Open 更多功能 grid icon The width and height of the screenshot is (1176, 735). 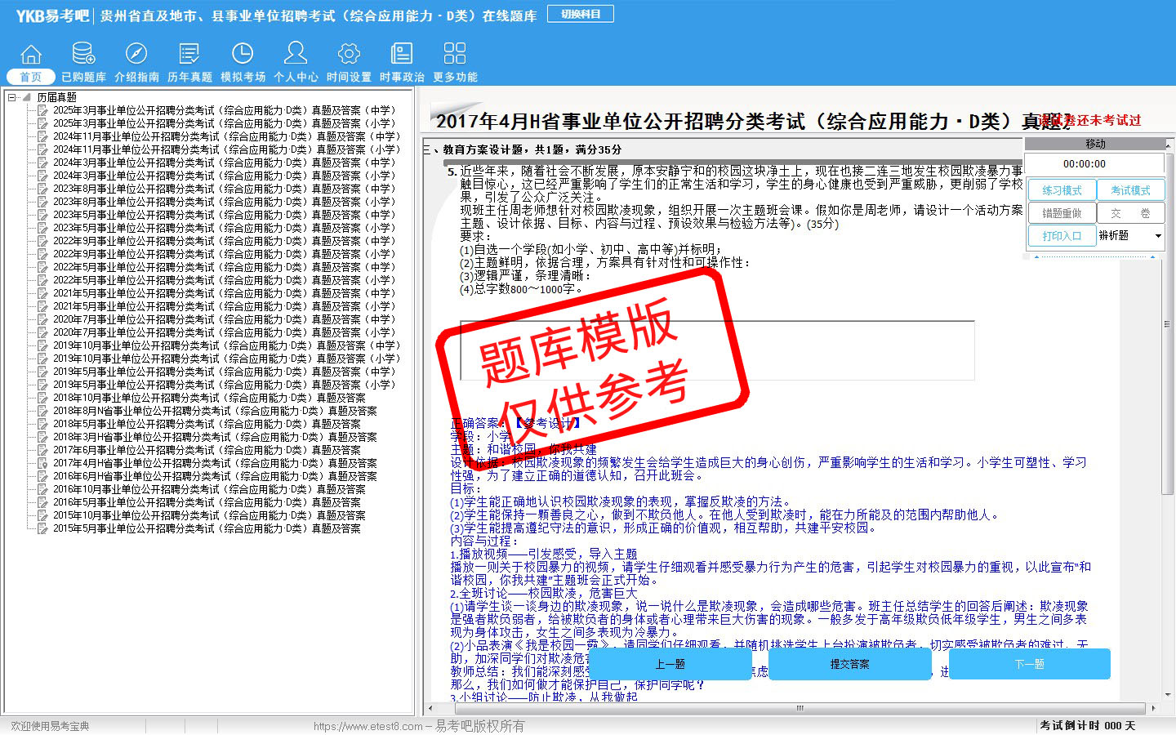pyautogui.click(x=455, y=55)
